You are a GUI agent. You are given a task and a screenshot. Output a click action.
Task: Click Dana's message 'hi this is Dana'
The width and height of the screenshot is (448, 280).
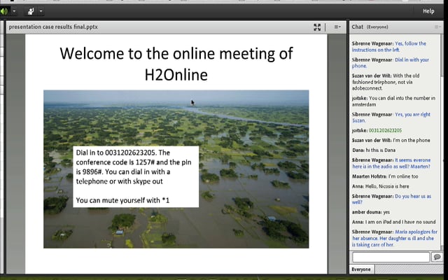pyautogui.click(x=374, y=150)
